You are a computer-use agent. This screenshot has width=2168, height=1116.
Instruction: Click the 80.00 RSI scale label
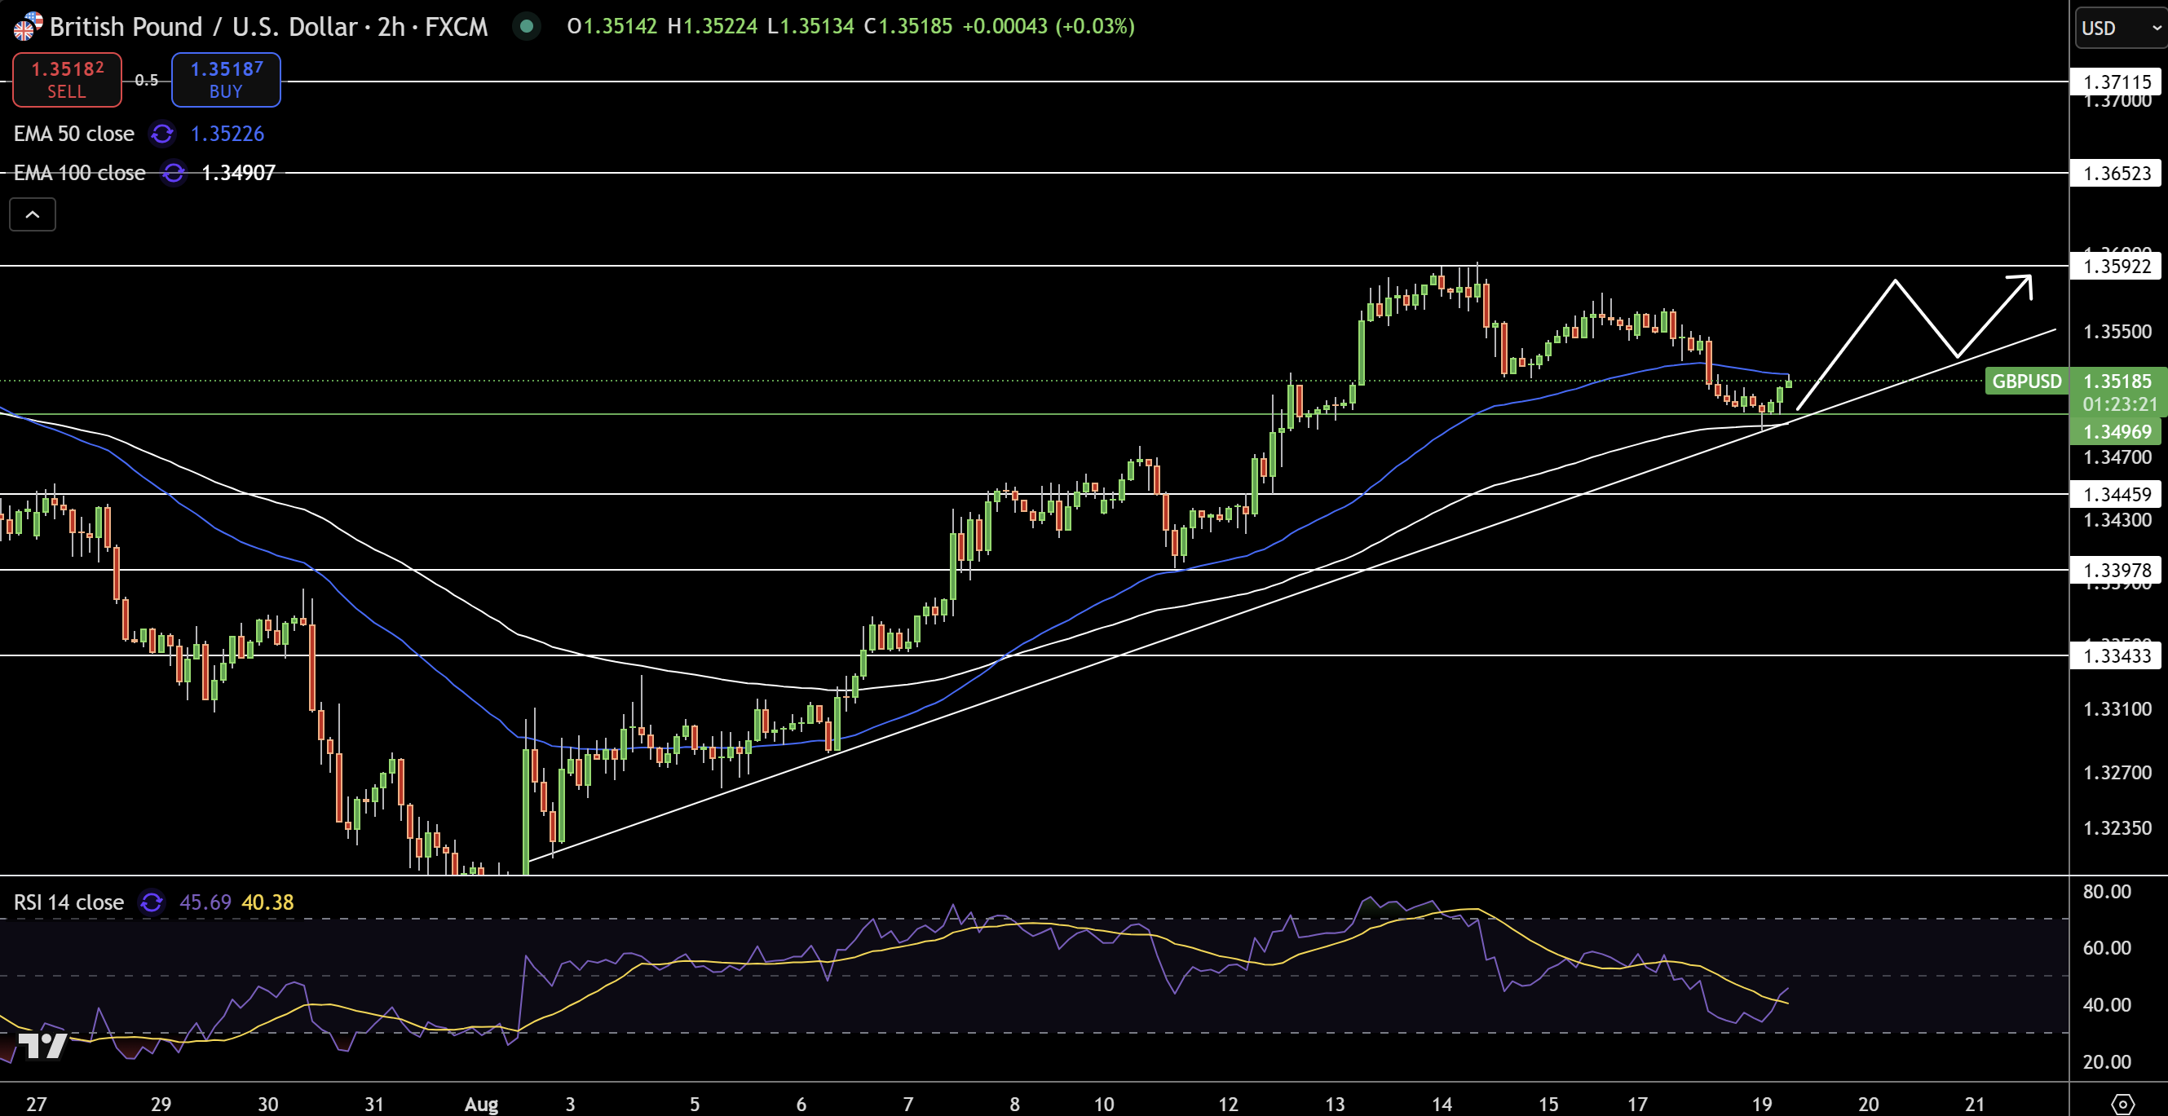[2107, 891]
